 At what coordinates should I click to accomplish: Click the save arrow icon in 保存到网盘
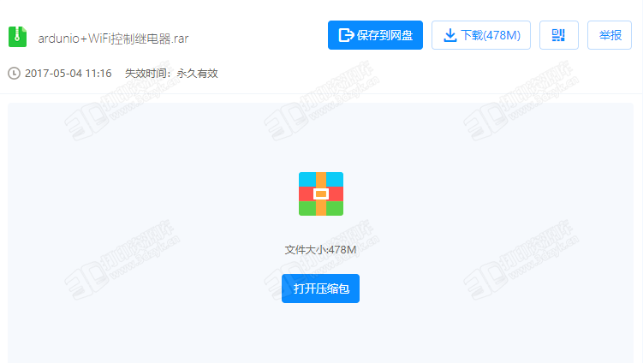(x=346, y=35)
